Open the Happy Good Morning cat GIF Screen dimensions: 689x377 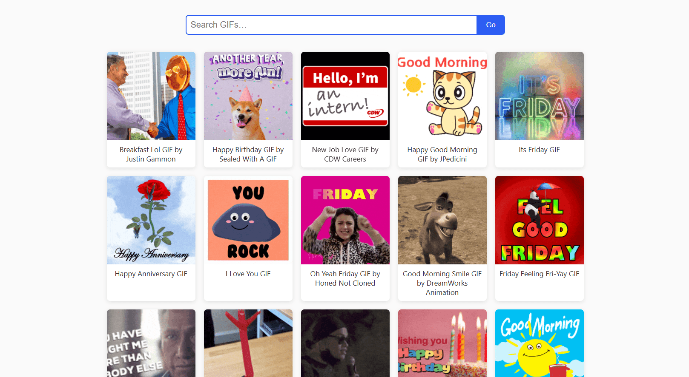442,96
